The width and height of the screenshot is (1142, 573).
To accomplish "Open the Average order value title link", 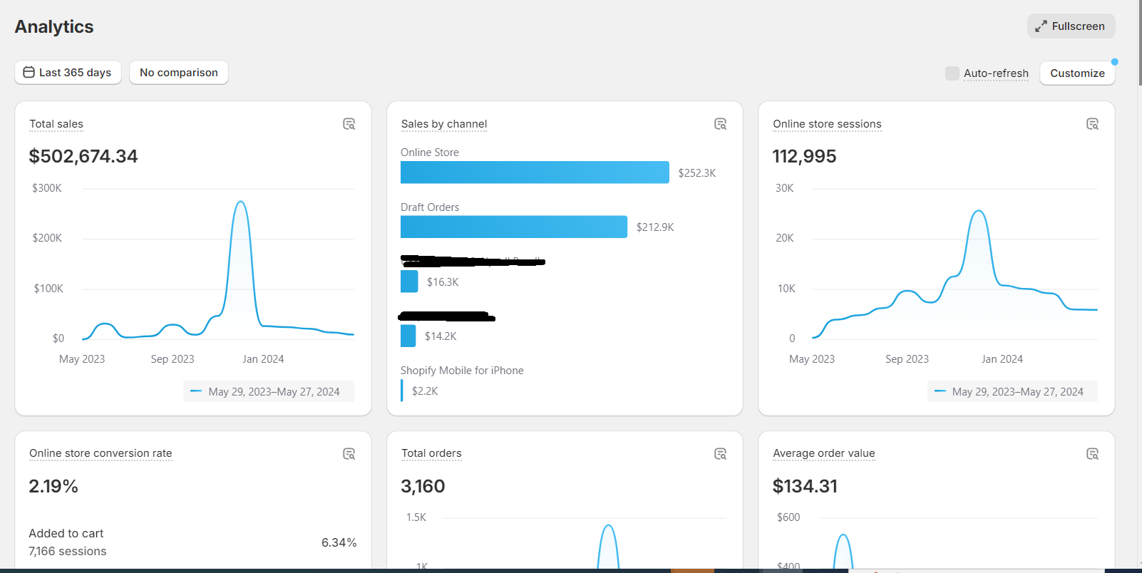I will pyautogui.click(x=823, y=453).
